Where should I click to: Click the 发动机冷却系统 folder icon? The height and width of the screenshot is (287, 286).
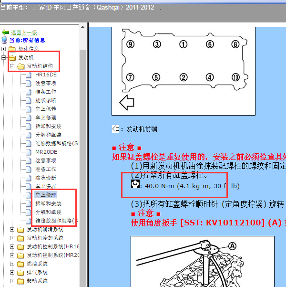tap(20, 238)
